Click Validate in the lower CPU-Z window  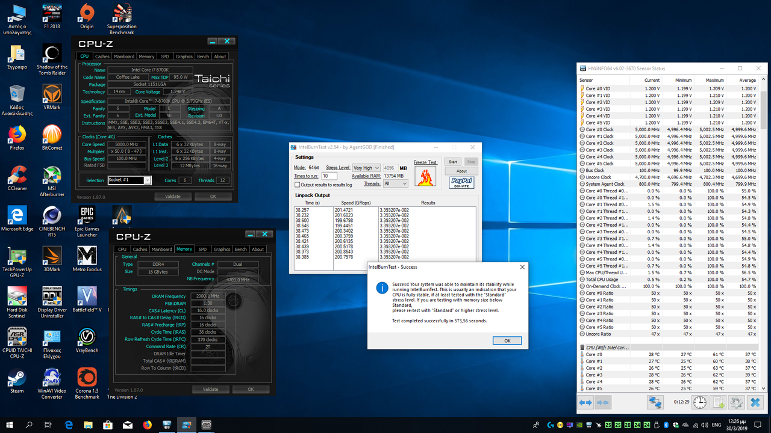click(x=211, y=389)
